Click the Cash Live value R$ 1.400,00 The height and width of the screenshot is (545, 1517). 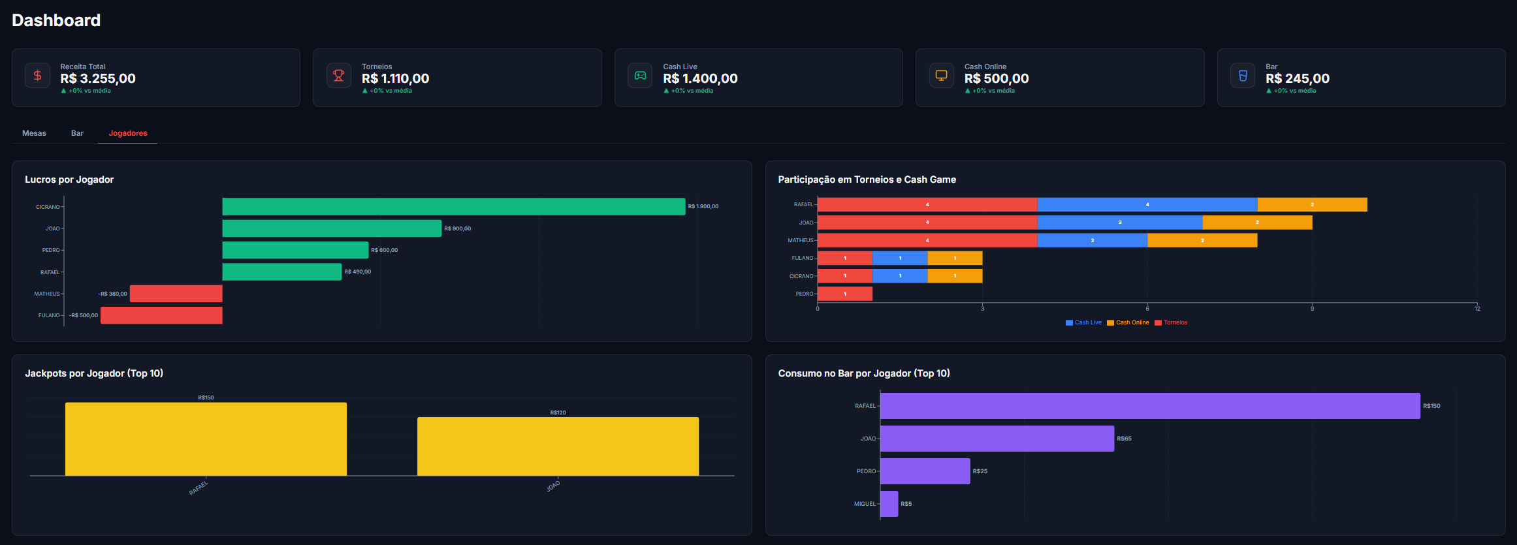[700, 78]
